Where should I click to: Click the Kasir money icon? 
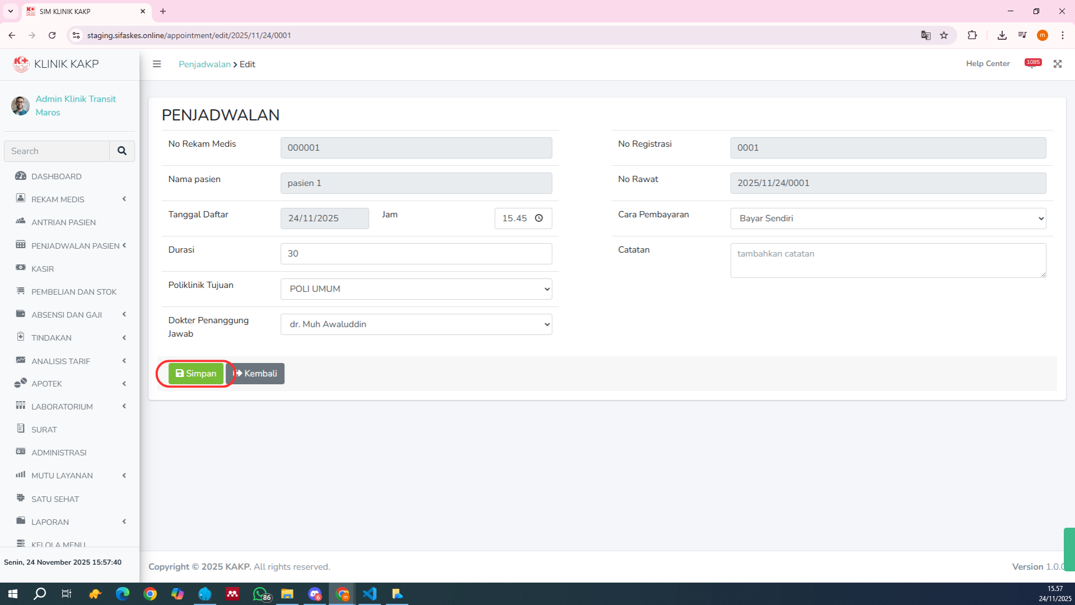point(21,268)
